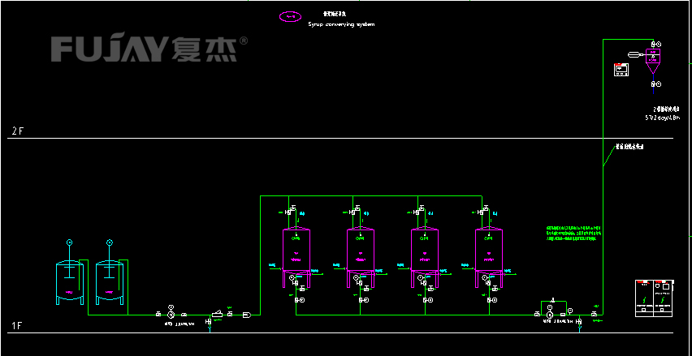Select the first magenta storage tank

point(296,251)
